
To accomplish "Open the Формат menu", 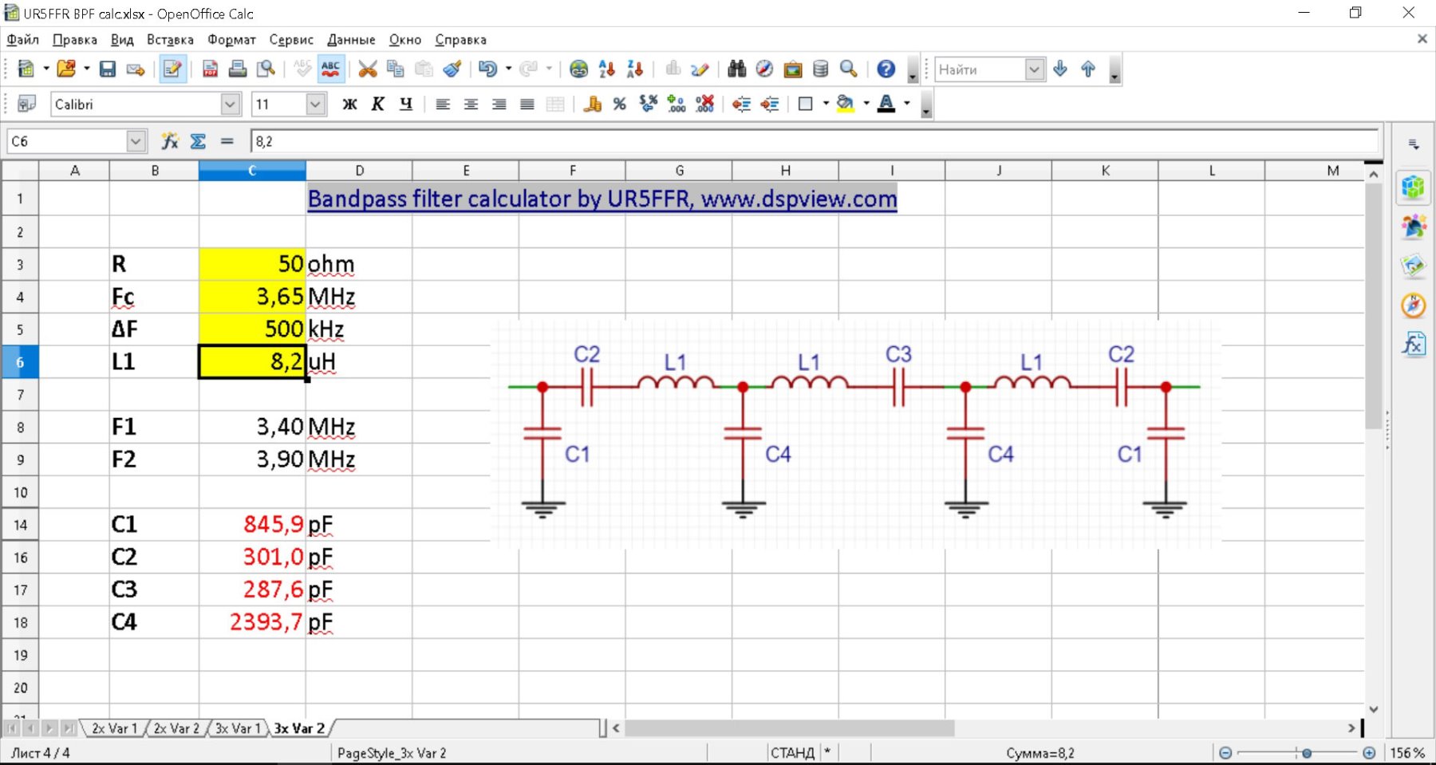I will [231, 40].
